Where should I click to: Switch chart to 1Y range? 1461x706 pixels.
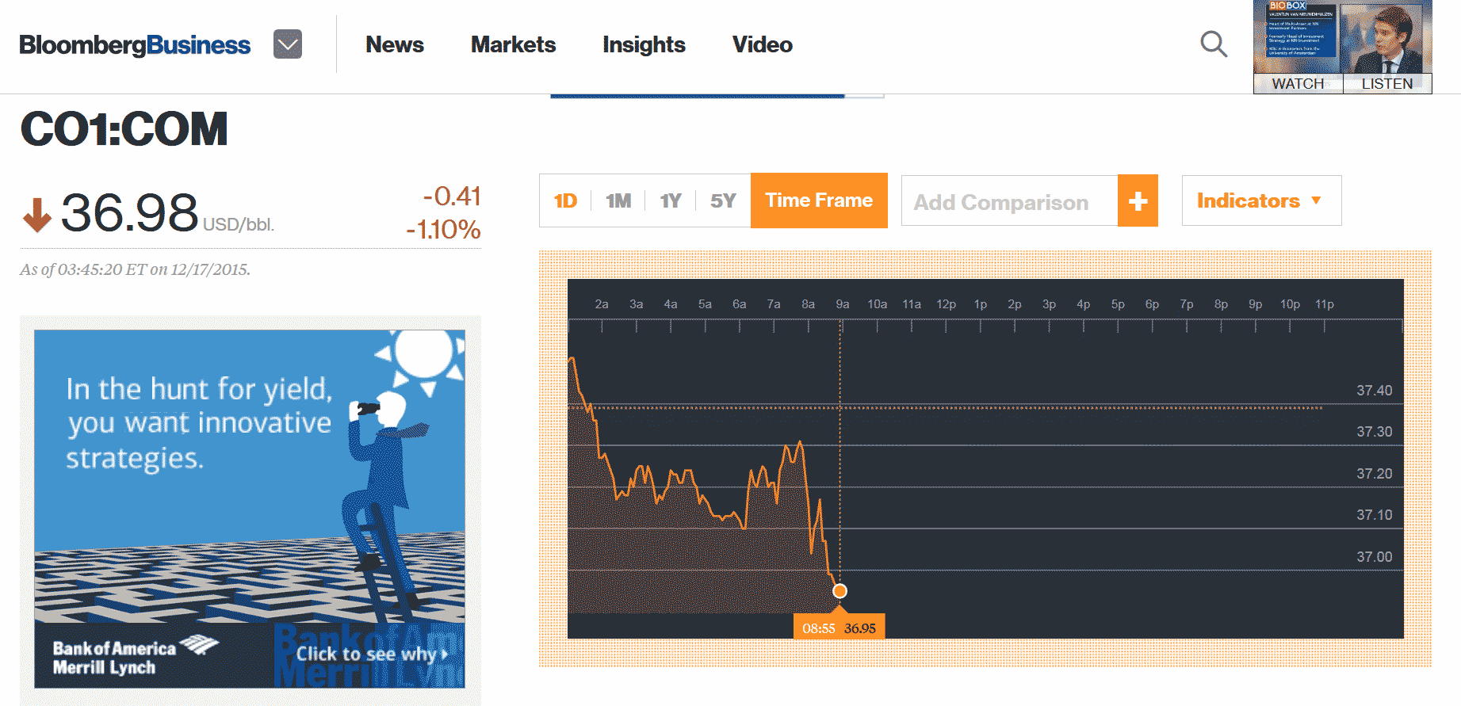tap(671, 201)
